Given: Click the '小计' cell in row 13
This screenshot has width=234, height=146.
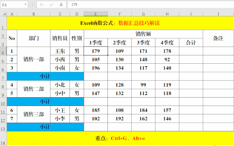Looking at the screenshot, I should click(x=45, y=127).
